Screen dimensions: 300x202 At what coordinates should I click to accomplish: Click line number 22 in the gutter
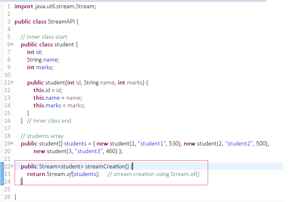coord(8,166)
